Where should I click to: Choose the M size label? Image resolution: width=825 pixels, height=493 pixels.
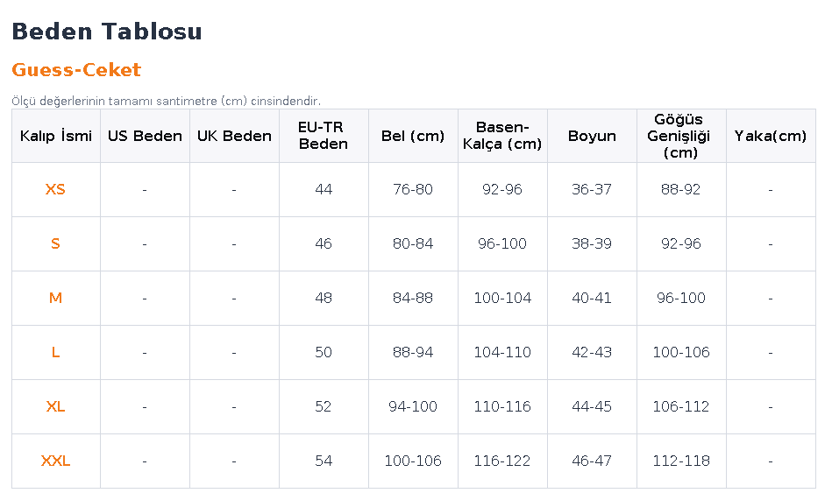tap(55, 298)
